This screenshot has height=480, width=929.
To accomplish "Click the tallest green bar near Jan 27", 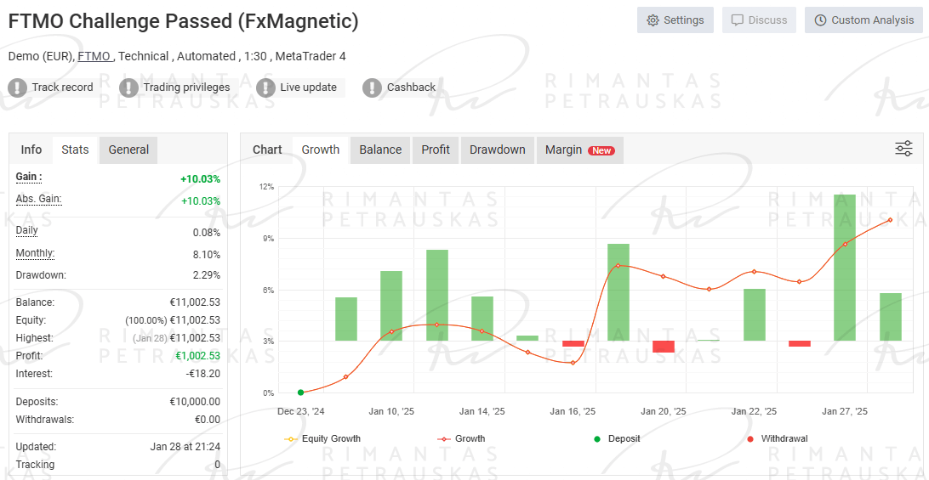I will pyautogui.click(x=845, y=268).
